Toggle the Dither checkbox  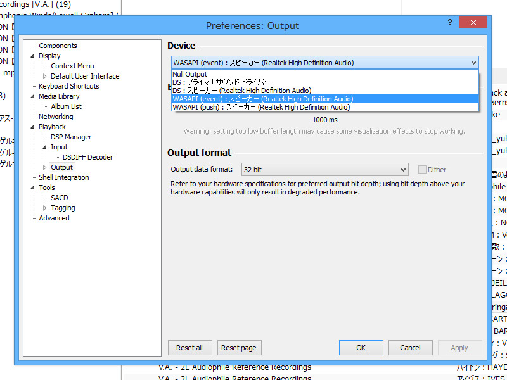[x=422, y=170]
